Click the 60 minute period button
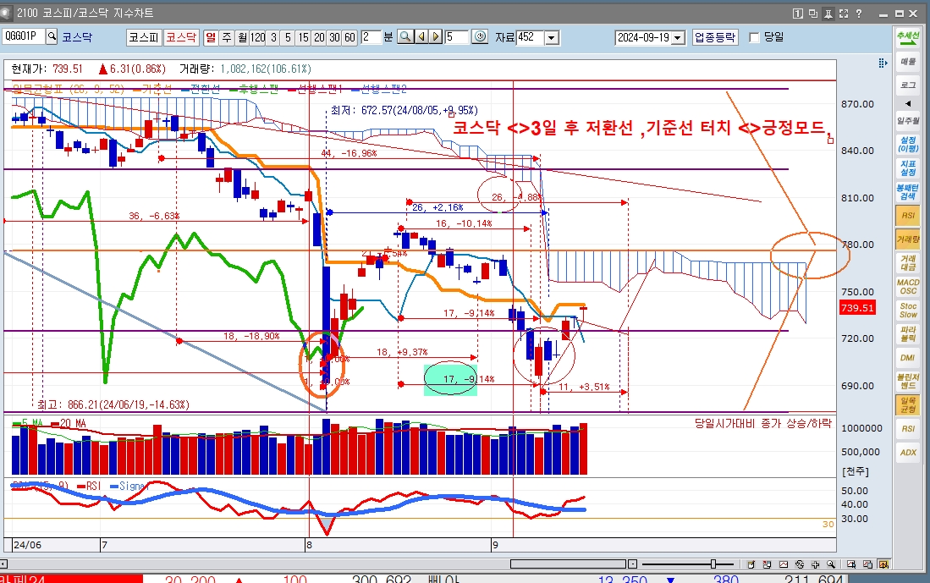The height and width of the screenshot is (583, 930). point(350,36)
